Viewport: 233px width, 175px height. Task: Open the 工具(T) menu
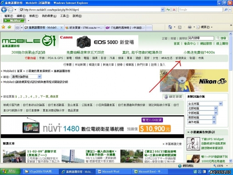pyautogui.click(x=64, y=16)
